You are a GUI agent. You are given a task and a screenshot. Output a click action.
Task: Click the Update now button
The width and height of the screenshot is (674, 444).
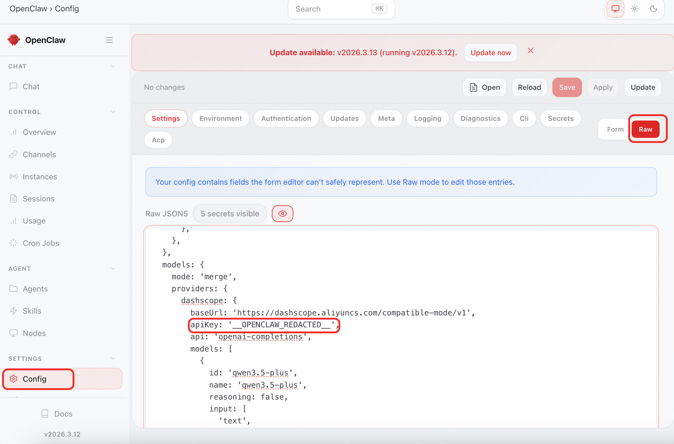(491, 53)
